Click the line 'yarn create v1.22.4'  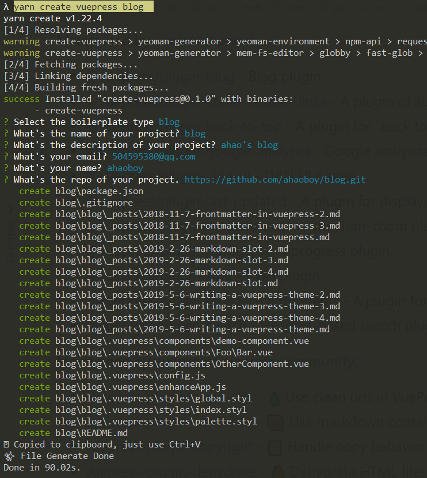[53, 18]
